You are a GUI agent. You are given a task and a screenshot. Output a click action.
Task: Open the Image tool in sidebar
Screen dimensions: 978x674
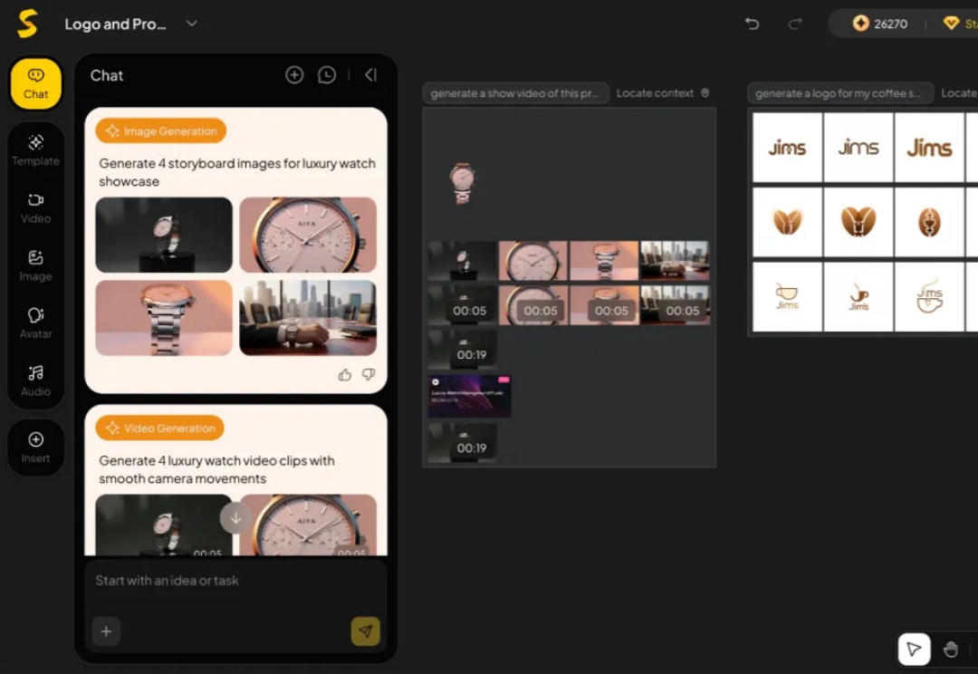(x=35, y=265)
